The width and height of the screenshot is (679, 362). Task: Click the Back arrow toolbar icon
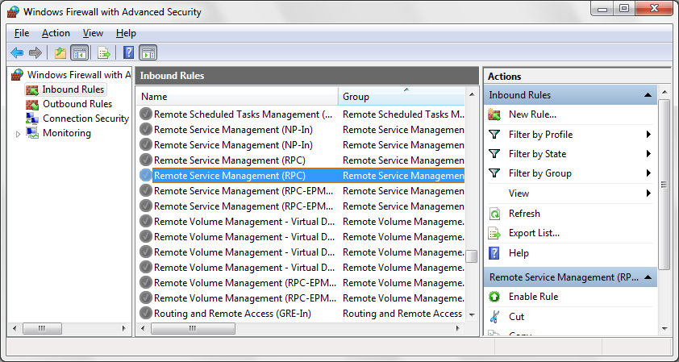(x=16, y=53)
